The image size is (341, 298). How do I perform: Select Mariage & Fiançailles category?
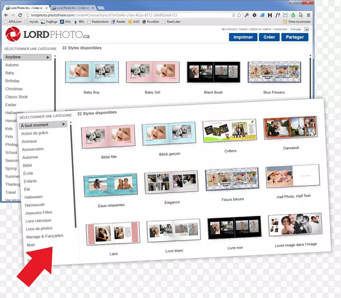coord(45,237)
